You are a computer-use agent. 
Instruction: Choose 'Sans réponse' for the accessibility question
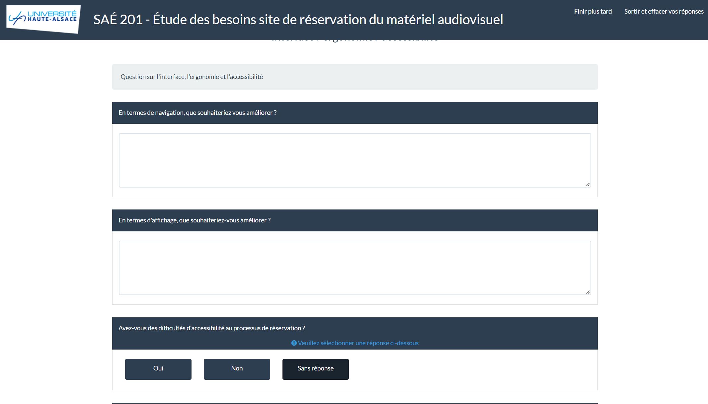pyautogui.click(x=315, y=369)
